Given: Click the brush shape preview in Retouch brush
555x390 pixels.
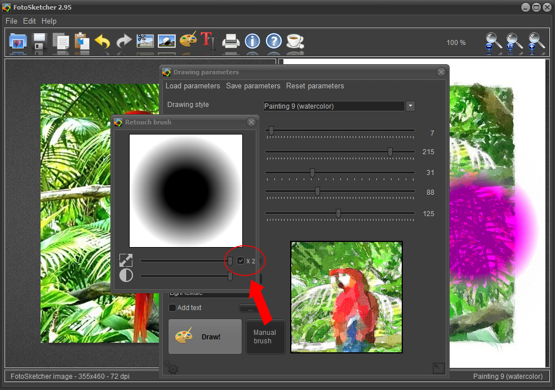Looking at the screenshot, I should 186,191.
